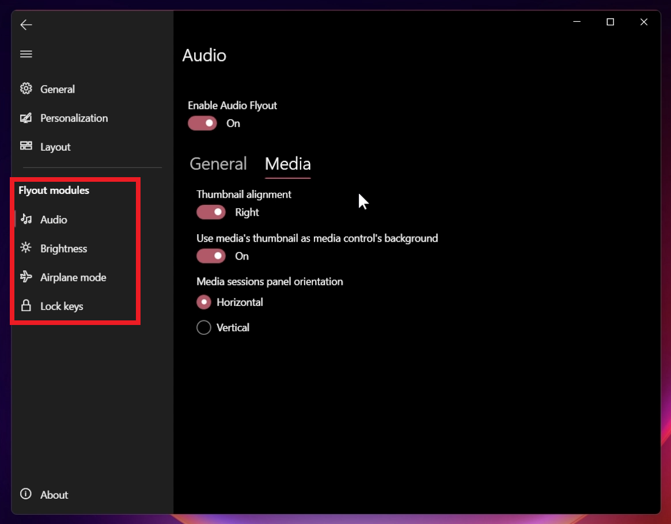
Task: Select the Audio flyout module icon
Action: 26,219
